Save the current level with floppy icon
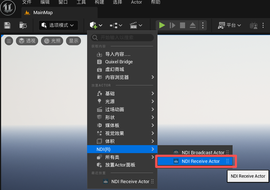The image size is (270, 190). click(7, 25)
